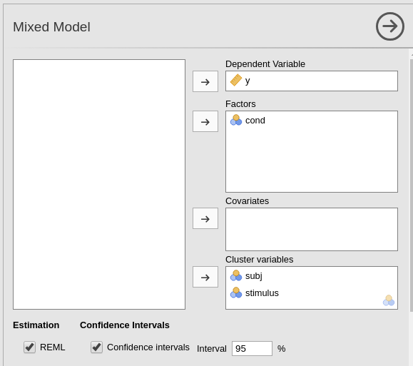
Task: Click the empty available variables list
Action: 99,184
